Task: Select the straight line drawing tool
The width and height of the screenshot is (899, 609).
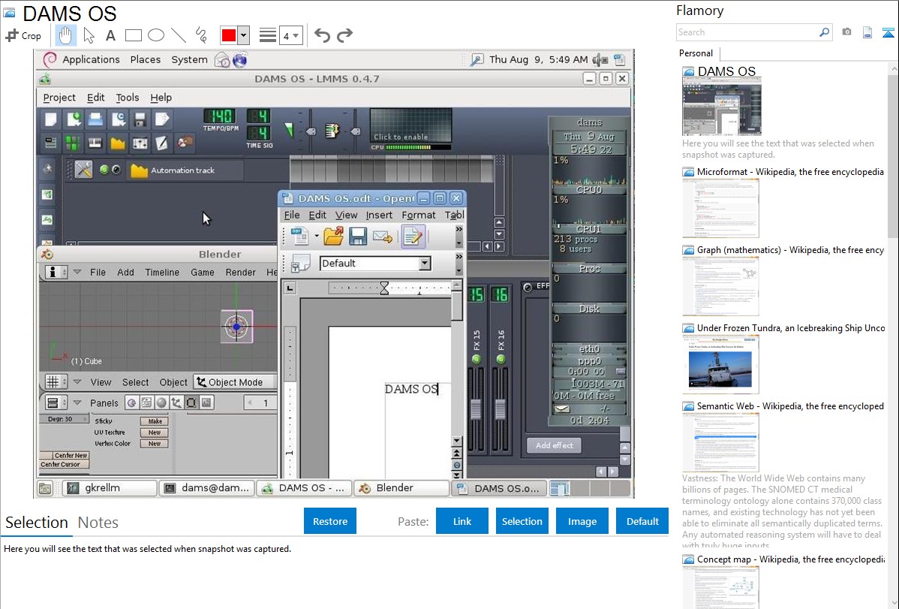Action: pos(179,35)
